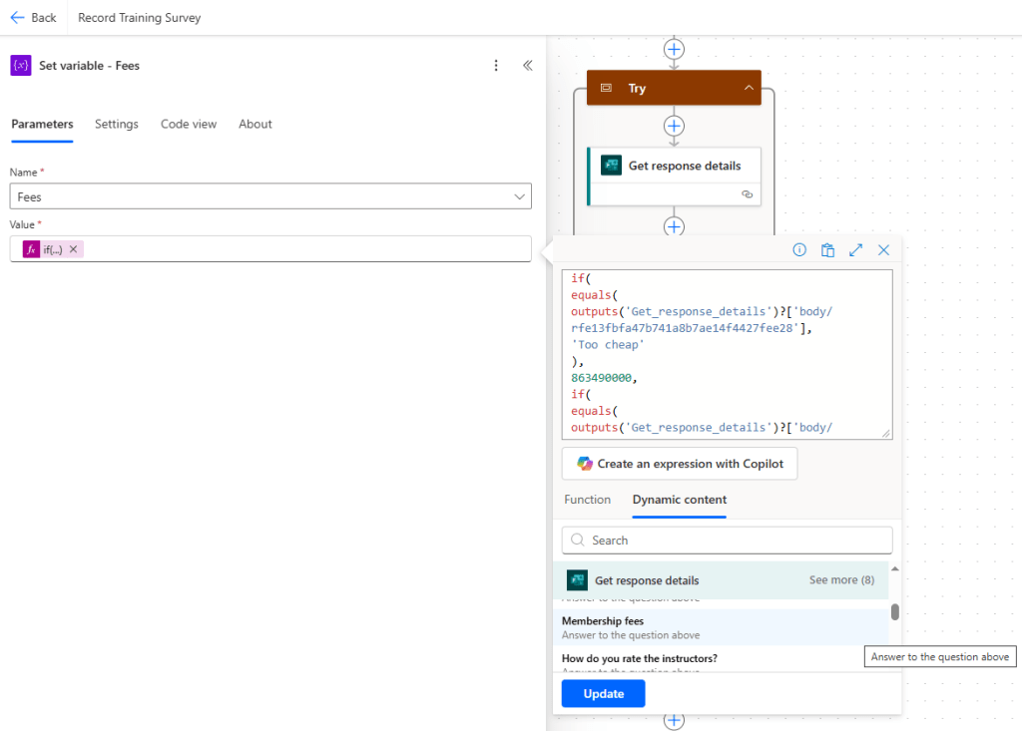Click the clipboard paste icon in popup
The width and height of the screenshot is (1022, 731).
point(827,250)
